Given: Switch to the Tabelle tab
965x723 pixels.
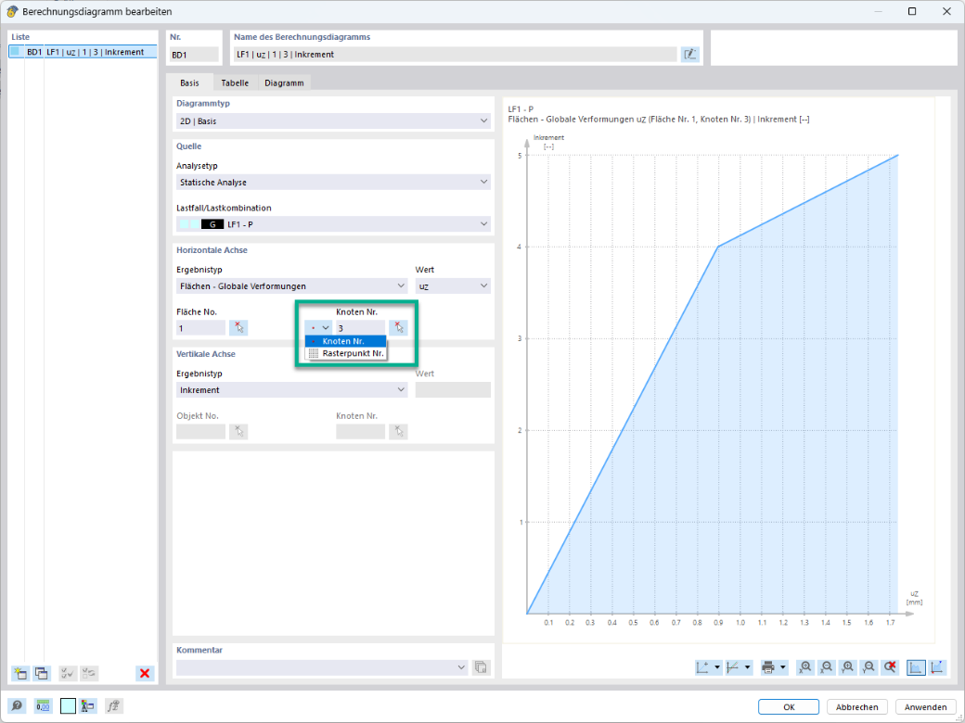Looking at the screenshot, I should 235,82.
